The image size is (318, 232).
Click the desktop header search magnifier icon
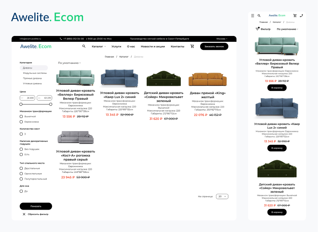click(84, 46)
